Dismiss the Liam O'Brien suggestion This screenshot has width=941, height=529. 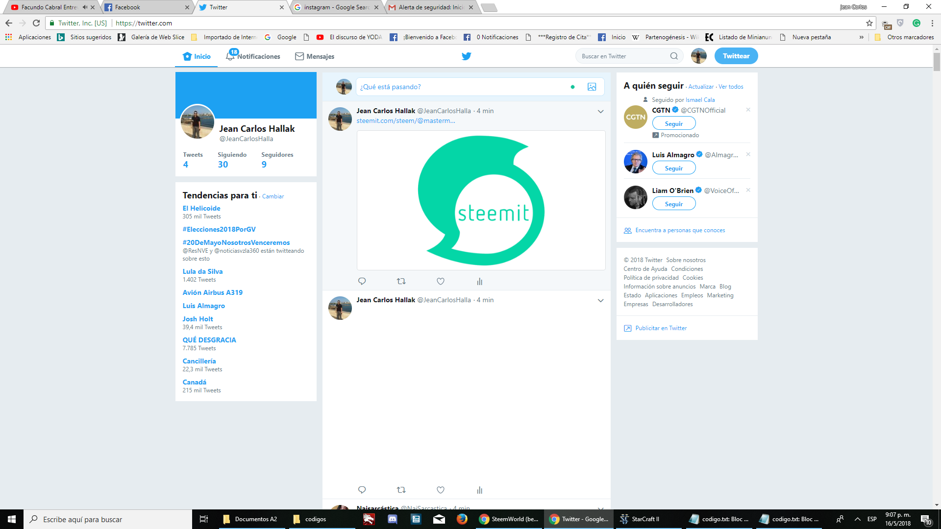pos(748,190)
